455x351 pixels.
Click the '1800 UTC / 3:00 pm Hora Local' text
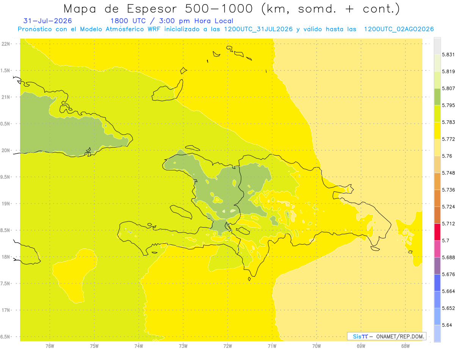[172, 21]
